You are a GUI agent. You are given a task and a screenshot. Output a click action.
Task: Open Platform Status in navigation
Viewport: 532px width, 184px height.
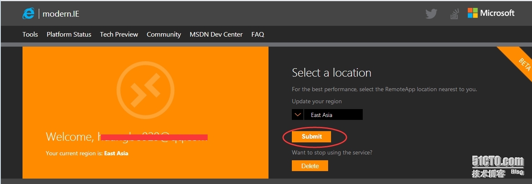pyautogui.click(x=69, y=35)
